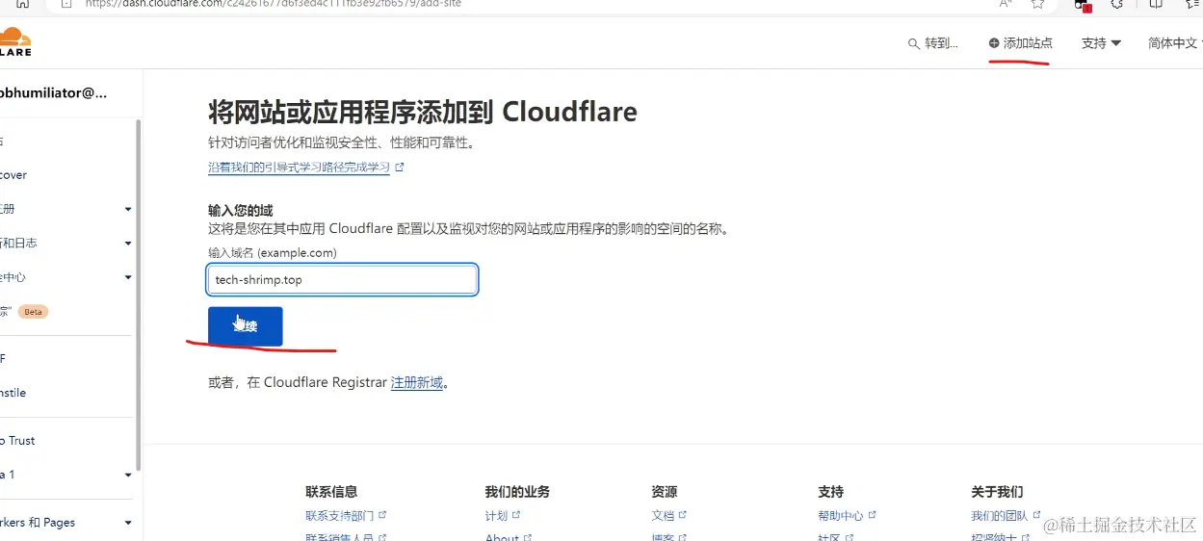Image resolution: width=1203 pixels, height=541 pixels.
Task: Click external-link icon next to 文档
Action: (684, 516)
